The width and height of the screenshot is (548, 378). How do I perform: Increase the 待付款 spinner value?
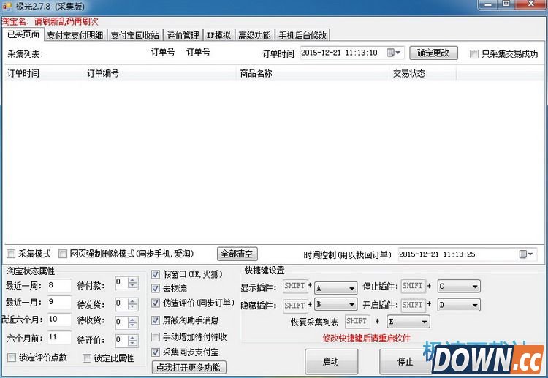(x=133, y=280)
